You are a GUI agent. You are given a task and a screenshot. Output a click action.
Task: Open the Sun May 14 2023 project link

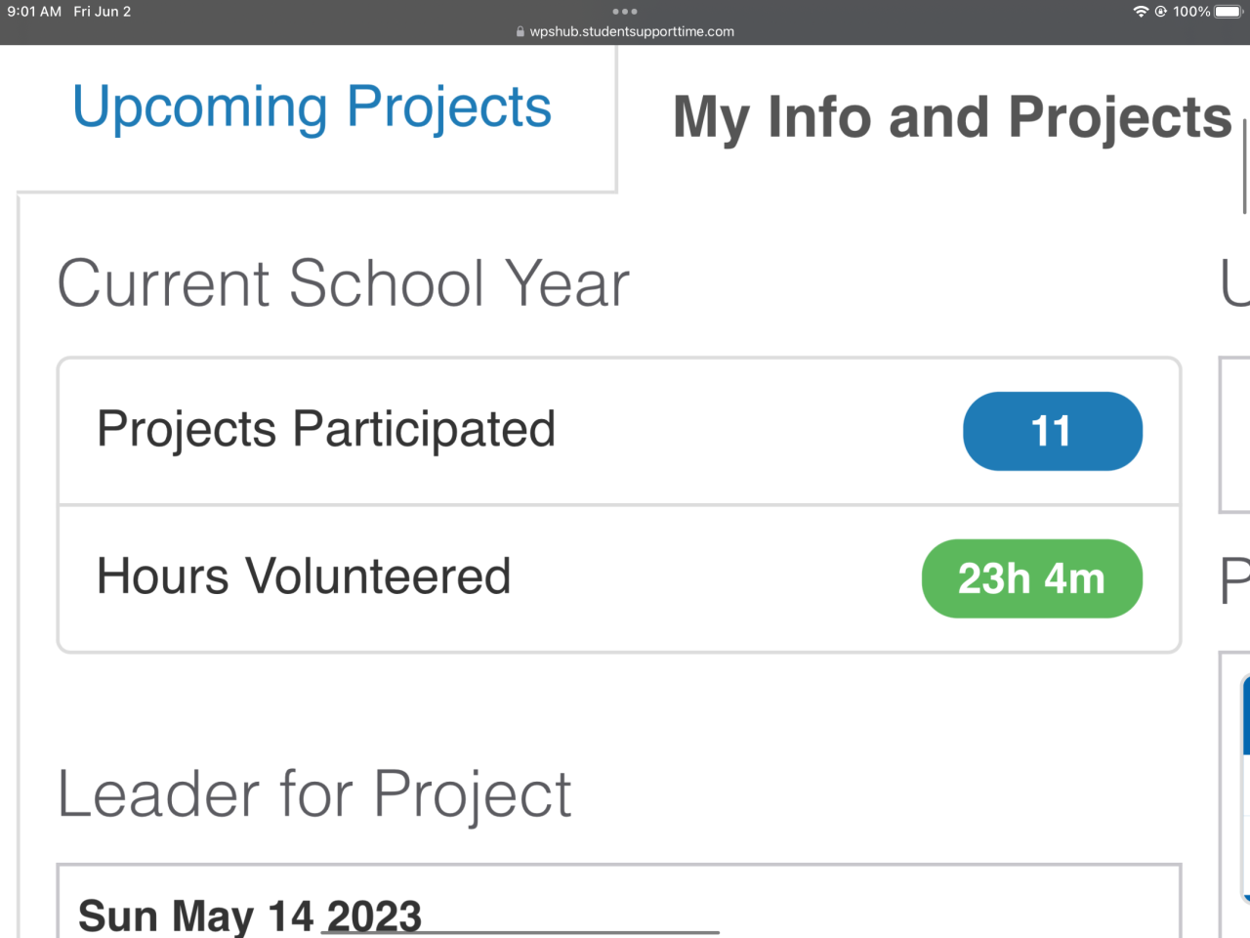250,916
